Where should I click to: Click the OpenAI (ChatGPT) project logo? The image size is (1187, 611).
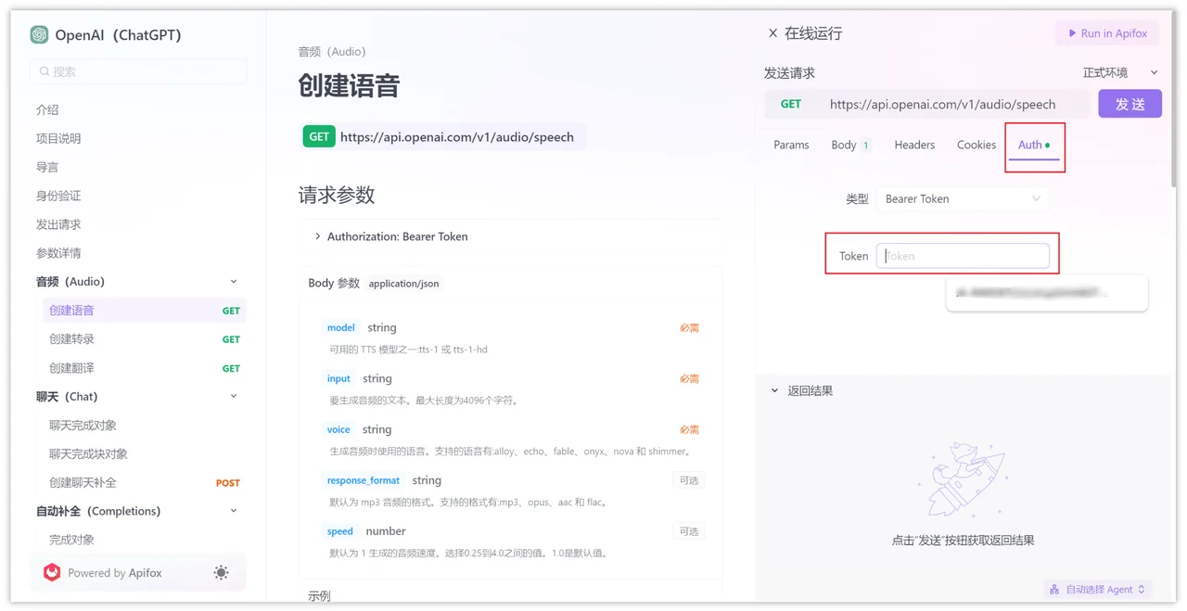[x=38, y=34]
